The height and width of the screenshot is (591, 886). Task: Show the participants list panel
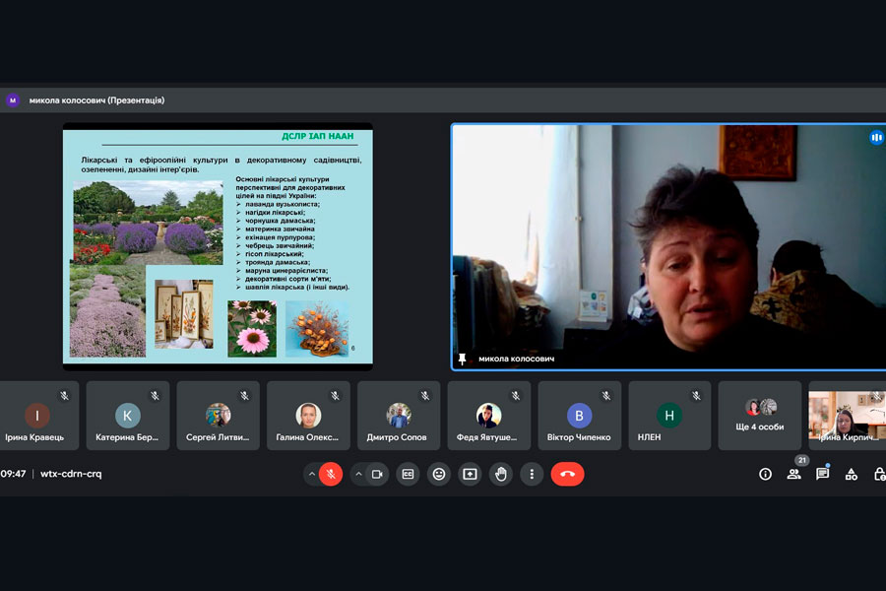pos(793,474)
